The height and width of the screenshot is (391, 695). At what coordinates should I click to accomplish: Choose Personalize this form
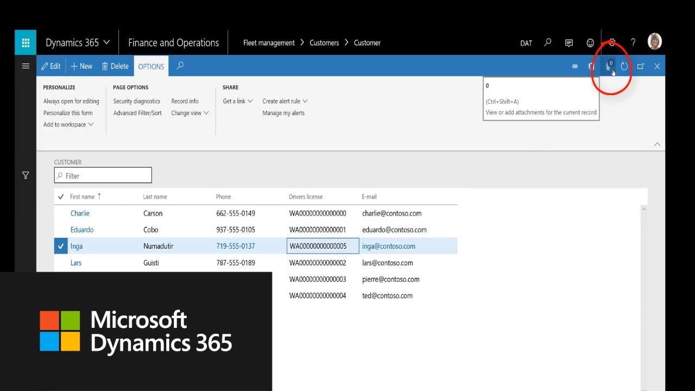click(68, 113)
